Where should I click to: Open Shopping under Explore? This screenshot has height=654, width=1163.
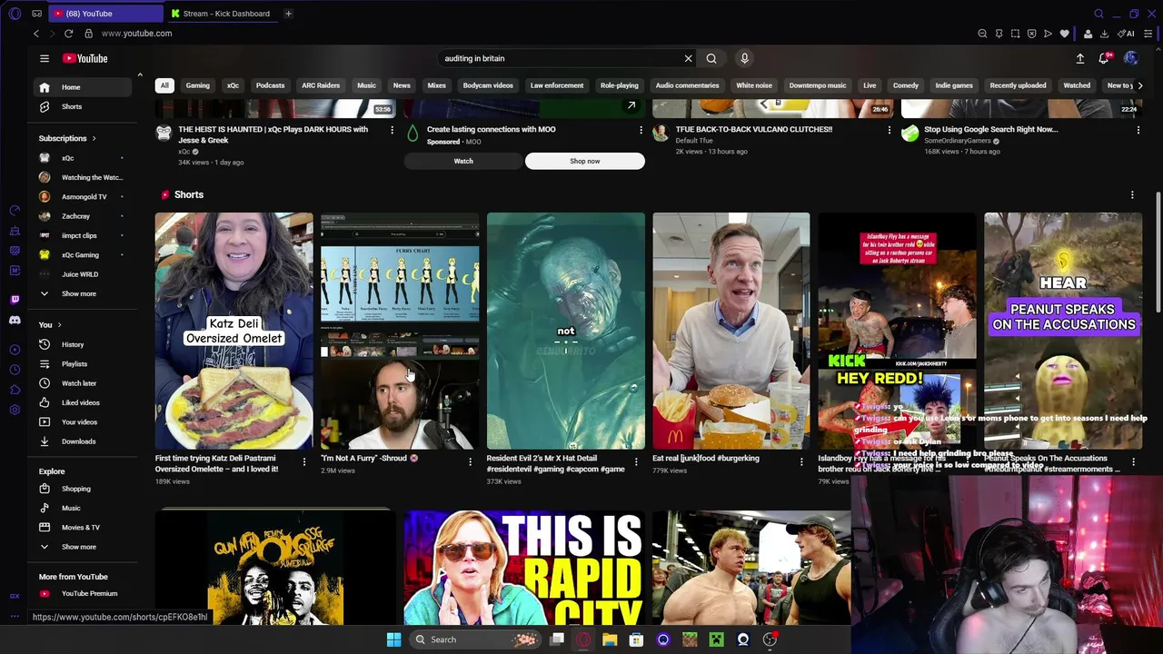(x=84, y=489)
